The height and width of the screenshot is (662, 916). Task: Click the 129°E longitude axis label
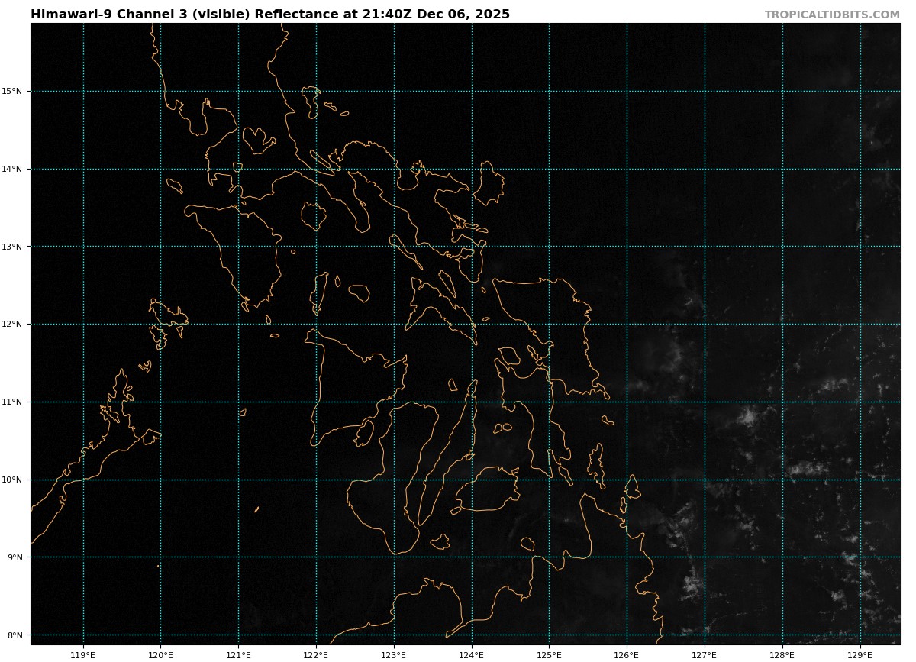click(x=860, y=655)
